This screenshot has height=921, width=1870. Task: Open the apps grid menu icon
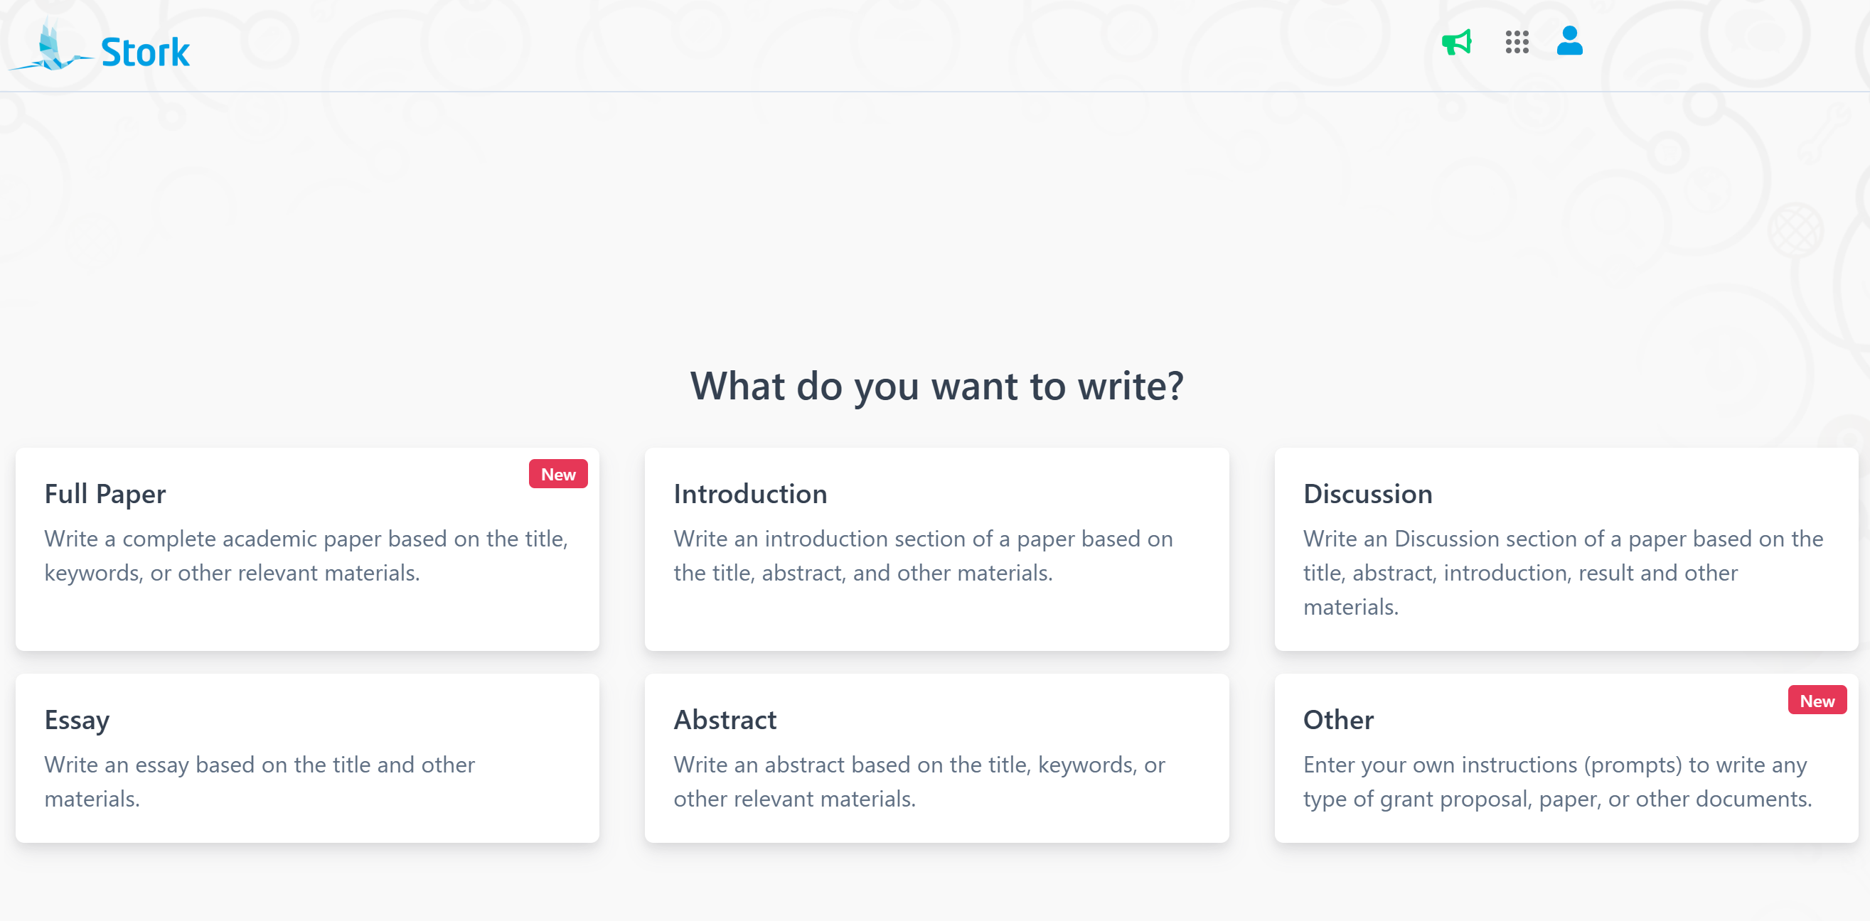pyautogui.click(x=1517, y=43)
